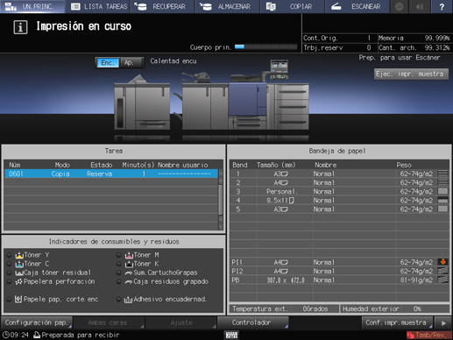Image resolution: width=453 pixels, height=340 pixels.
Task: Click the speaker volume icon in top bar
Action: [420, 6]
